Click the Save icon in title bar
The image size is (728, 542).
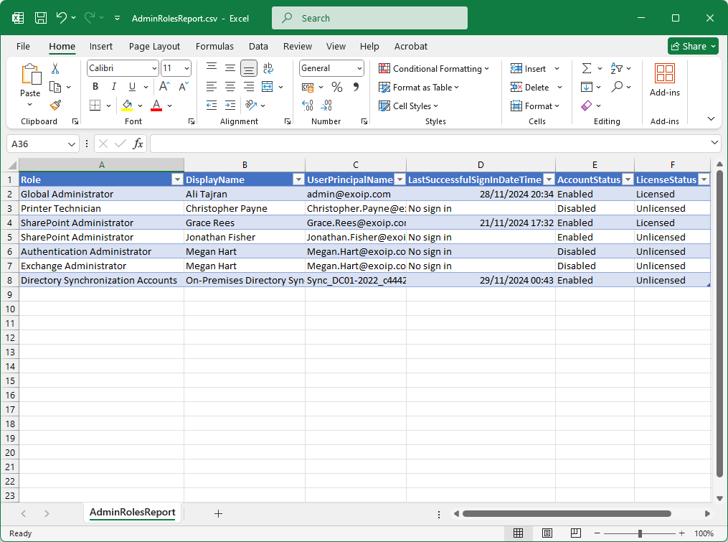pyautogui.click(x=41, y=18)
